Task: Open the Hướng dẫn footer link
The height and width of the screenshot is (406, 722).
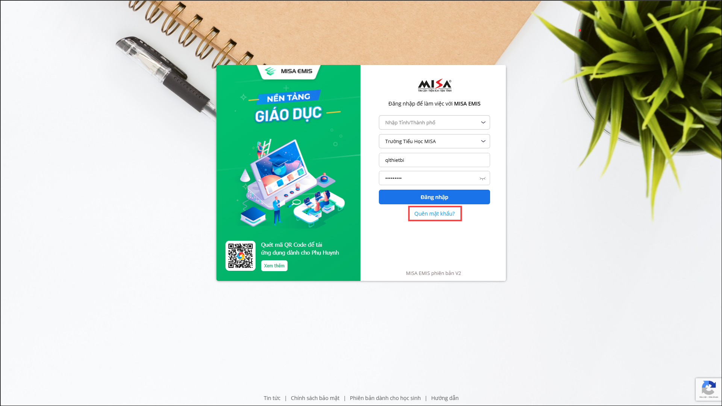Action: pyautogui.click(x=445, y=398)
